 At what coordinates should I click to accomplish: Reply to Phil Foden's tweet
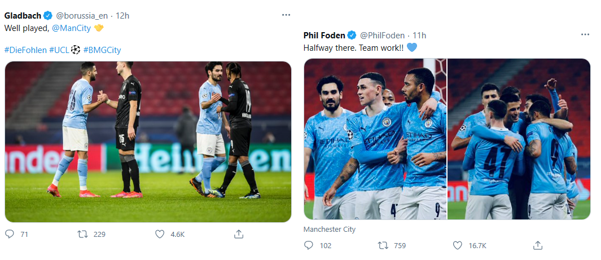click(309, 245)
